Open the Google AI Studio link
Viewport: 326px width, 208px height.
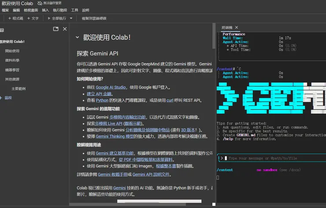(111, 87)
